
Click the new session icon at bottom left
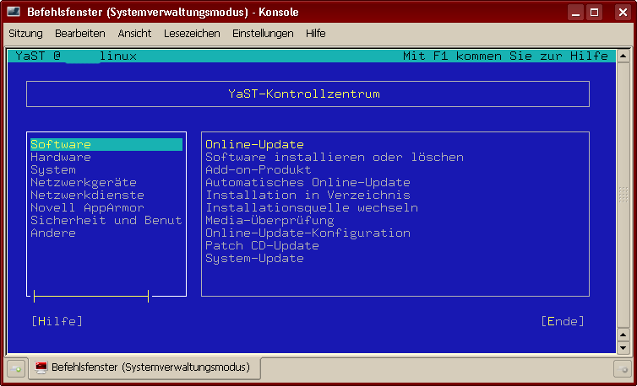tap(16, 368)
